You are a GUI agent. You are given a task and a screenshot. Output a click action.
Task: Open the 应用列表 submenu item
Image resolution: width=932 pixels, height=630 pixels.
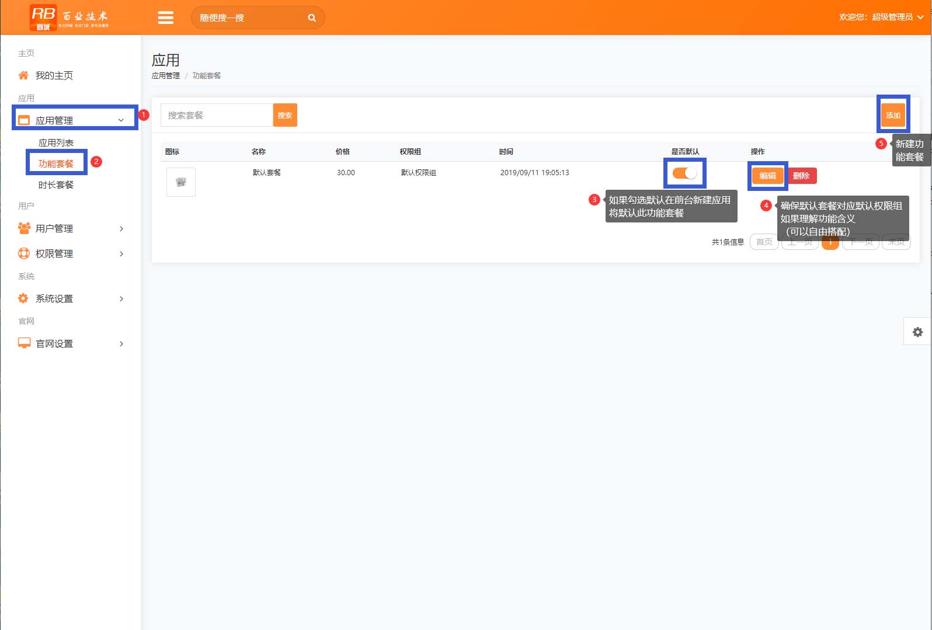56,142
